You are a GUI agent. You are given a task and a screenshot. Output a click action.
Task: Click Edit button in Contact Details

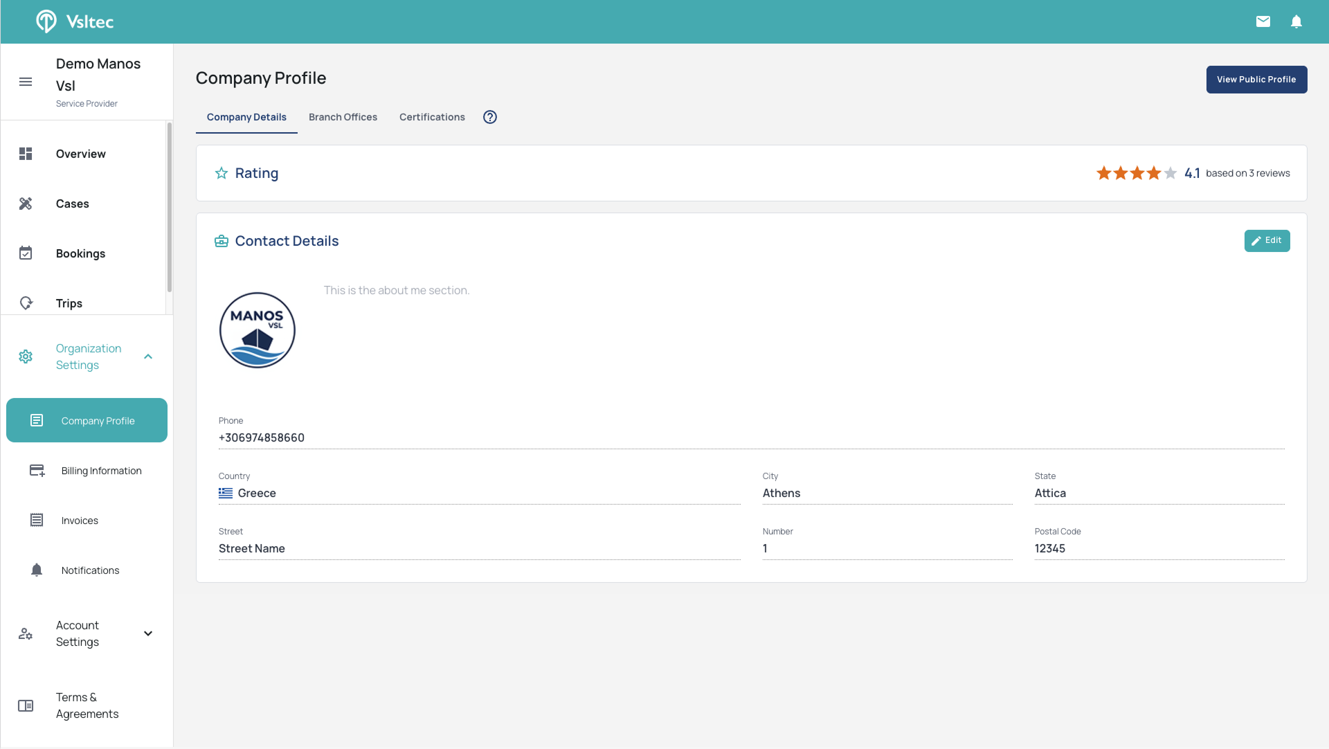[1267, 241]
